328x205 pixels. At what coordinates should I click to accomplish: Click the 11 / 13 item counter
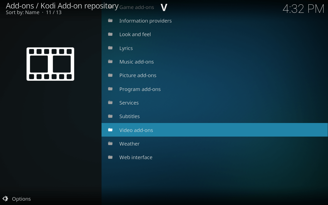pos(54,12)
